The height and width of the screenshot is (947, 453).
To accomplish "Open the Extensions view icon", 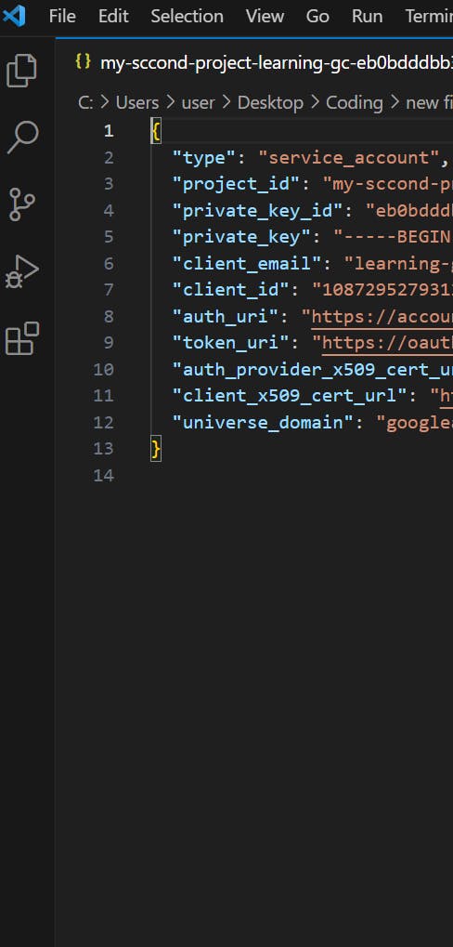I will click(x=22, y=337).
